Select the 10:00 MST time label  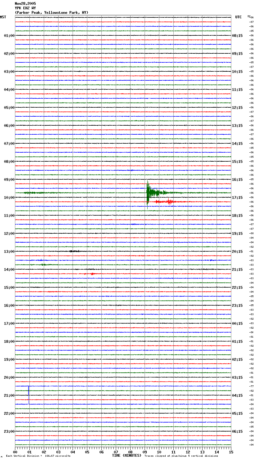pos(9,198)
